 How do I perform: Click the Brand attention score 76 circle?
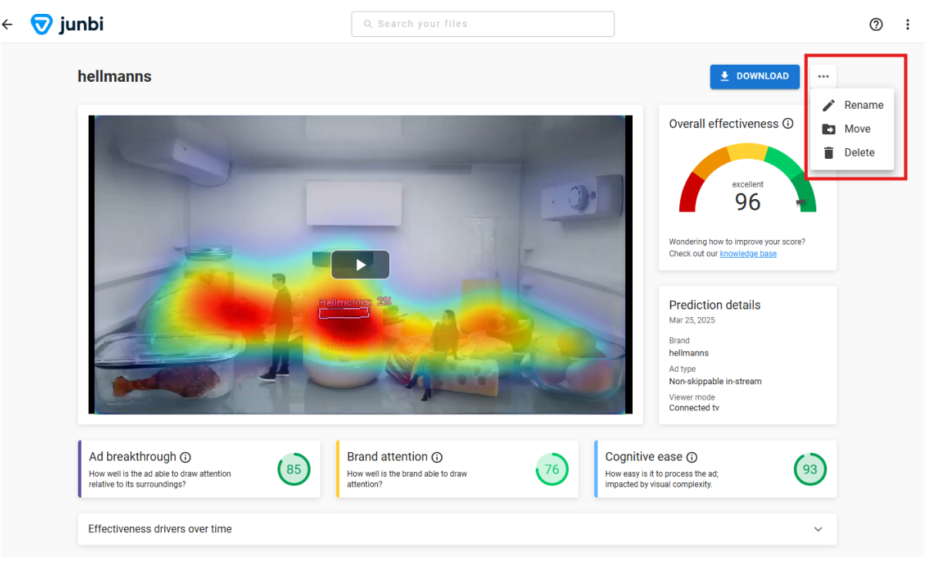click(552, 469)
